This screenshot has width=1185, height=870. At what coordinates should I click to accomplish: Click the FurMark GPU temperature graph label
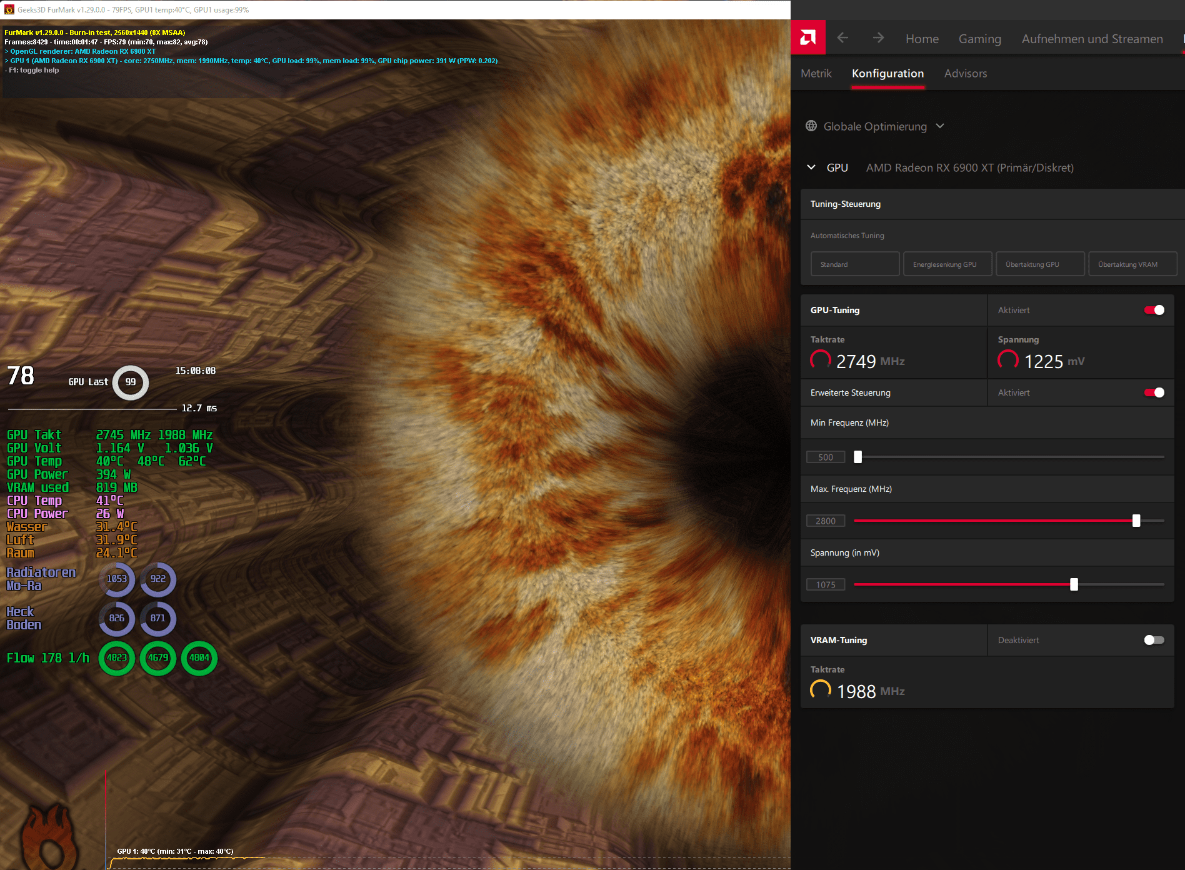pos(175,851)
